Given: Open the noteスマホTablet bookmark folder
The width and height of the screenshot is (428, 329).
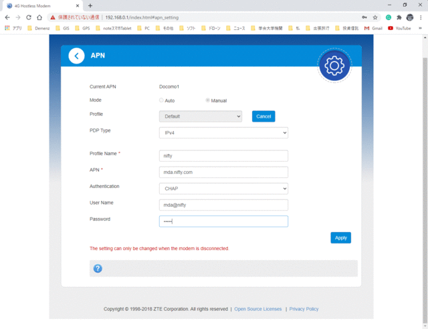Looking at the screenshot, I should [x=114, y=28].
